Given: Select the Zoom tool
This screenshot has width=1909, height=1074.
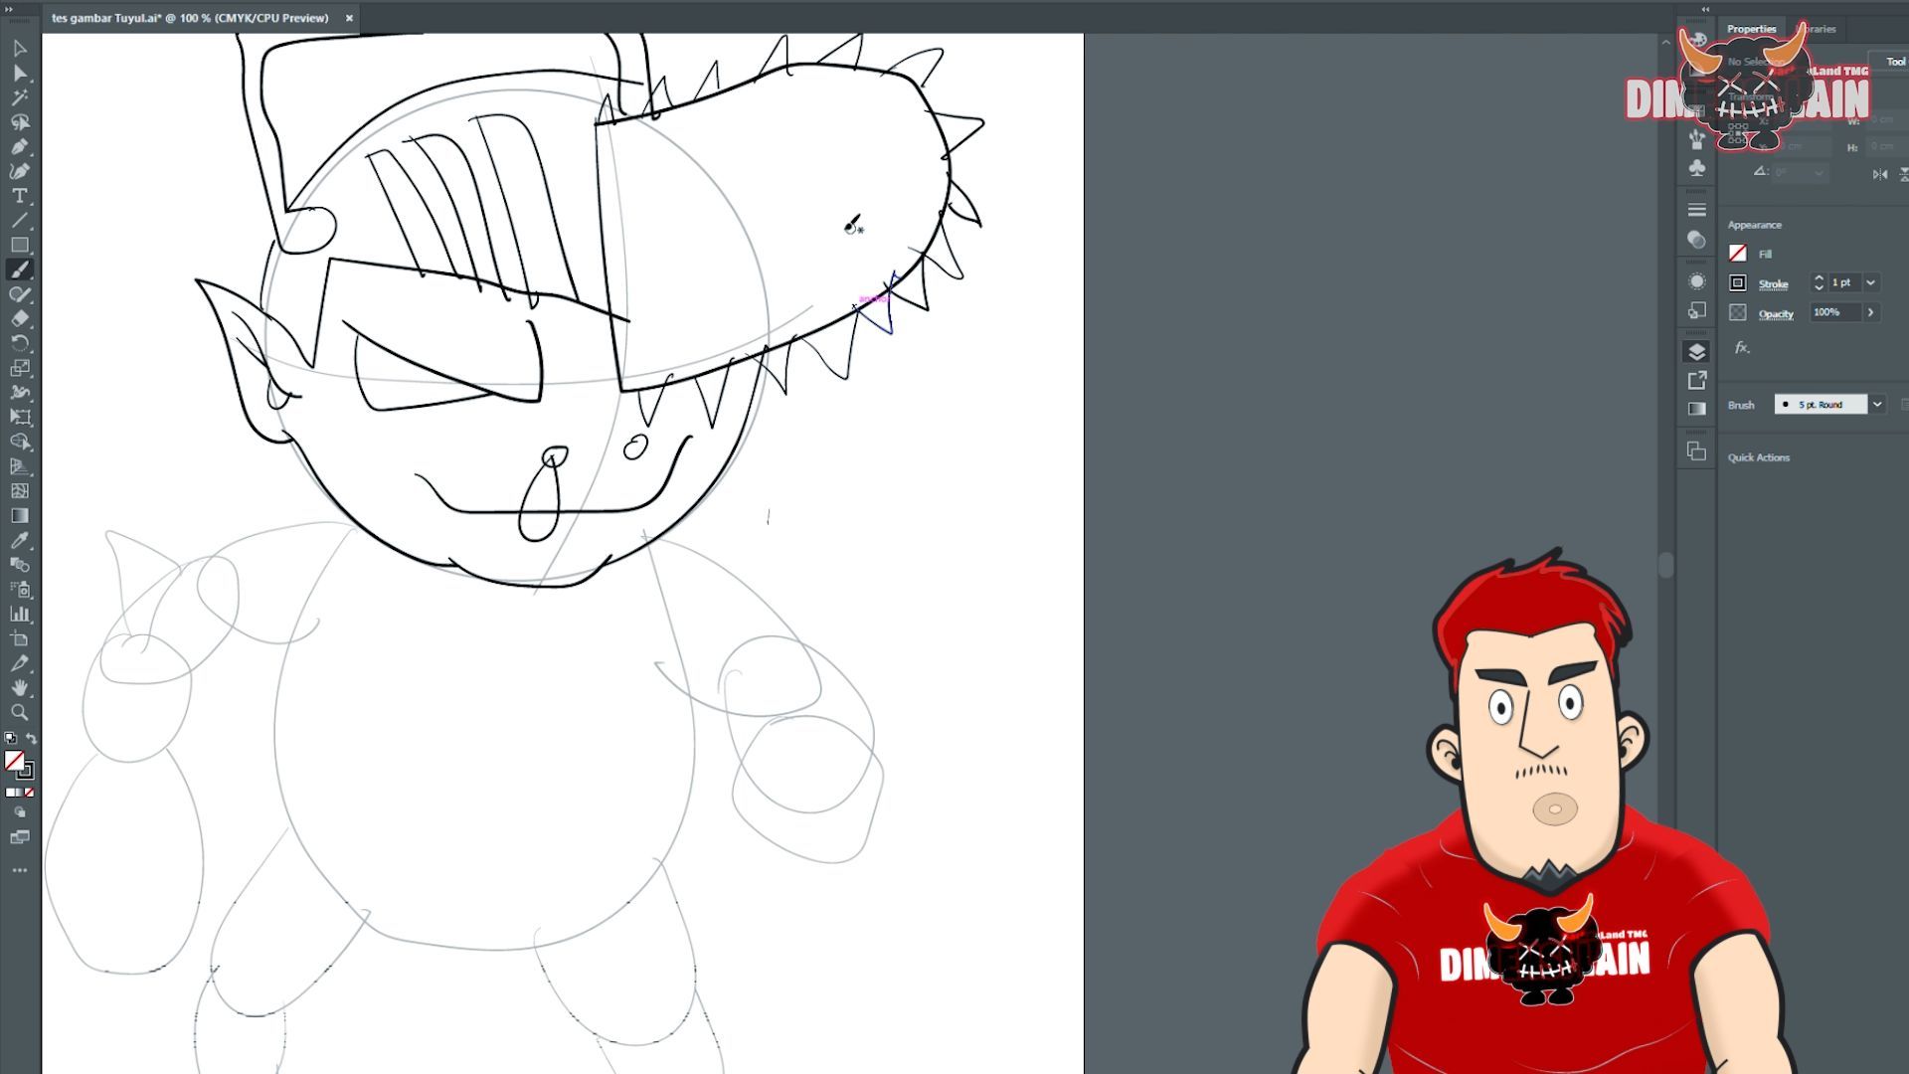Looking at the screenshot, I should 20,712.
